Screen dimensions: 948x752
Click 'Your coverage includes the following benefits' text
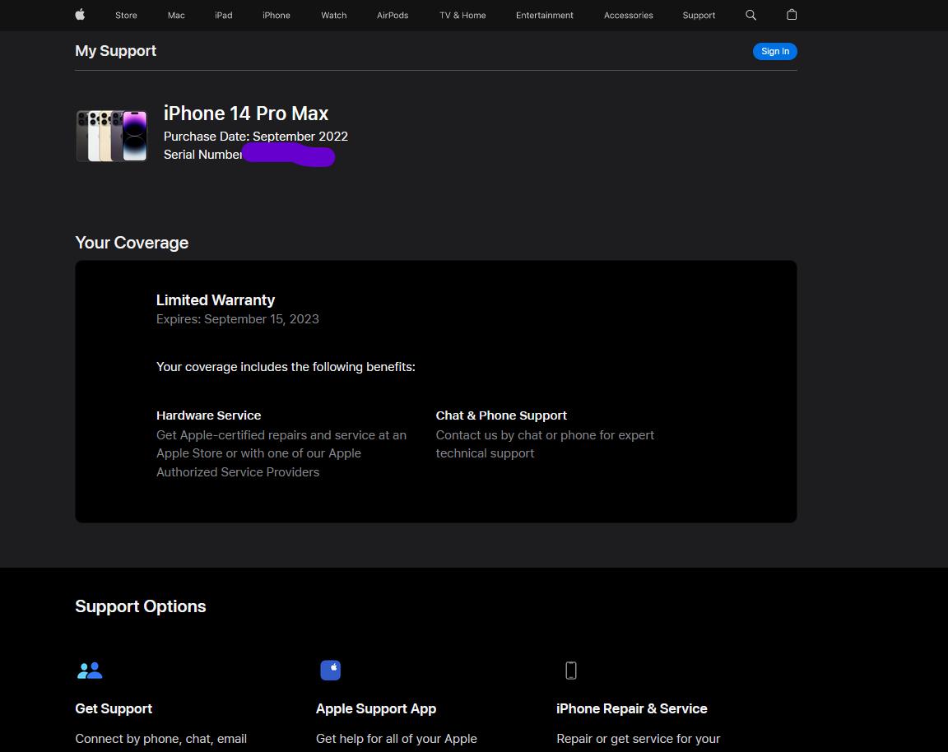click(286, 367)
